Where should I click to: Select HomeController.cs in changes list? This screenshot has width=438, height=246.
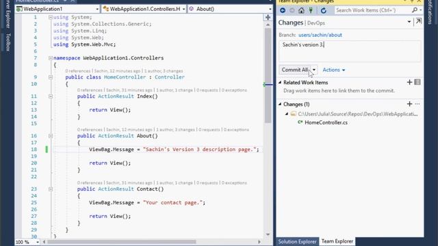[326, 122]
